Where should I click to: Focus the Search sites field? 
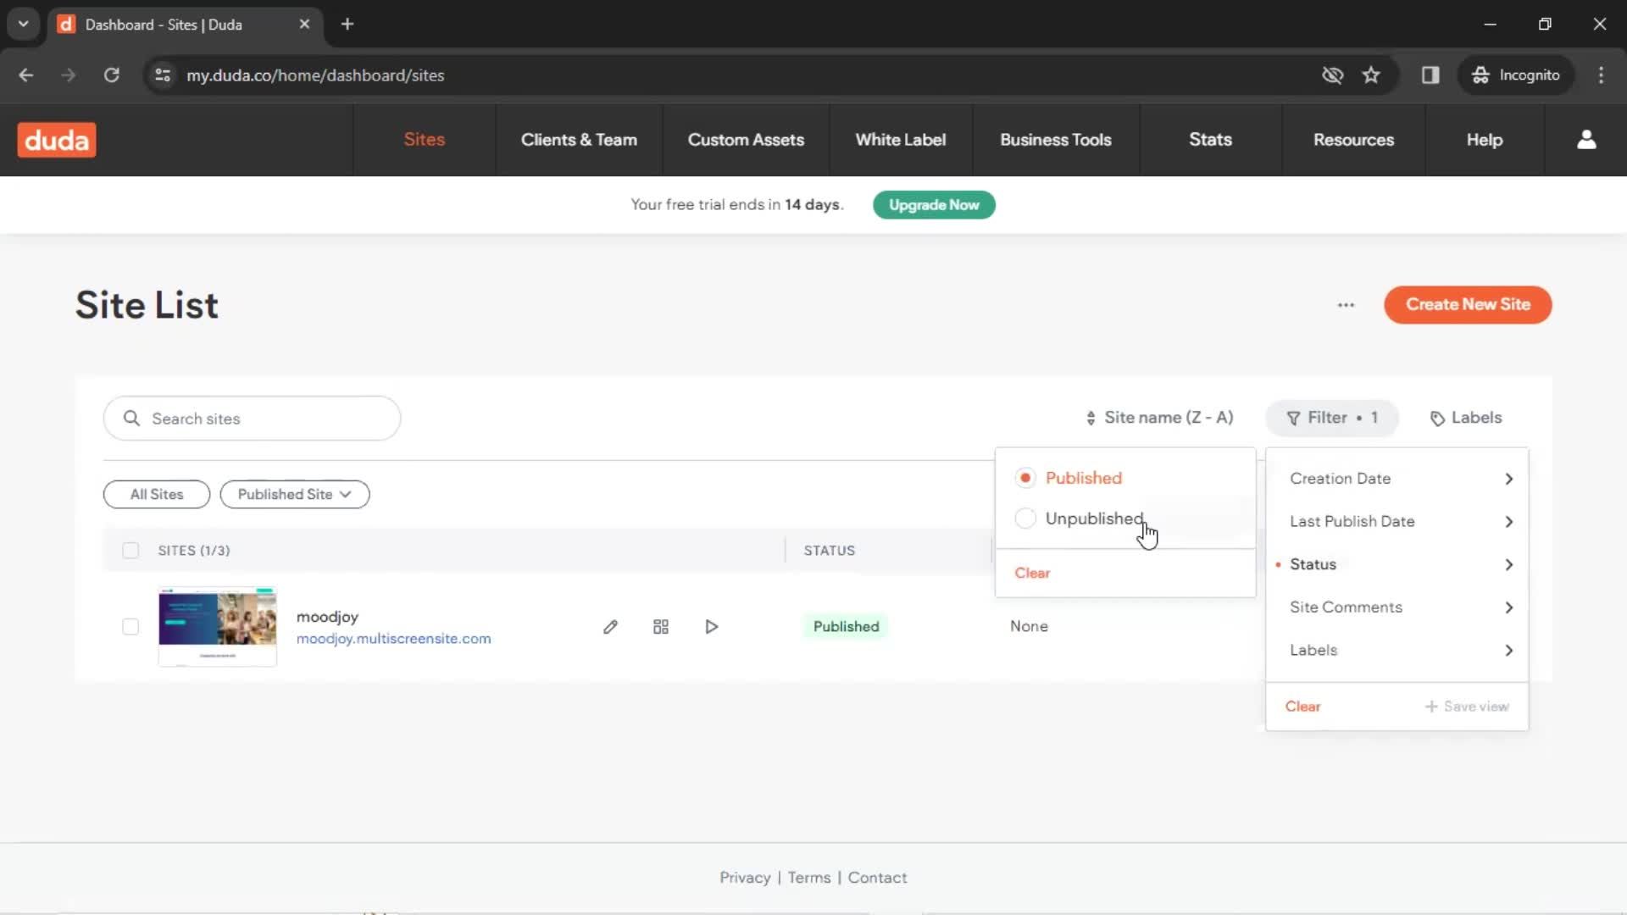(252, 418)
